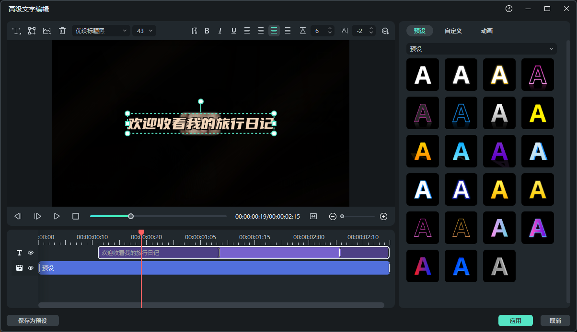Open the 动画 tab
Viewport: 577px width, 332px height.
coord(487,31)
